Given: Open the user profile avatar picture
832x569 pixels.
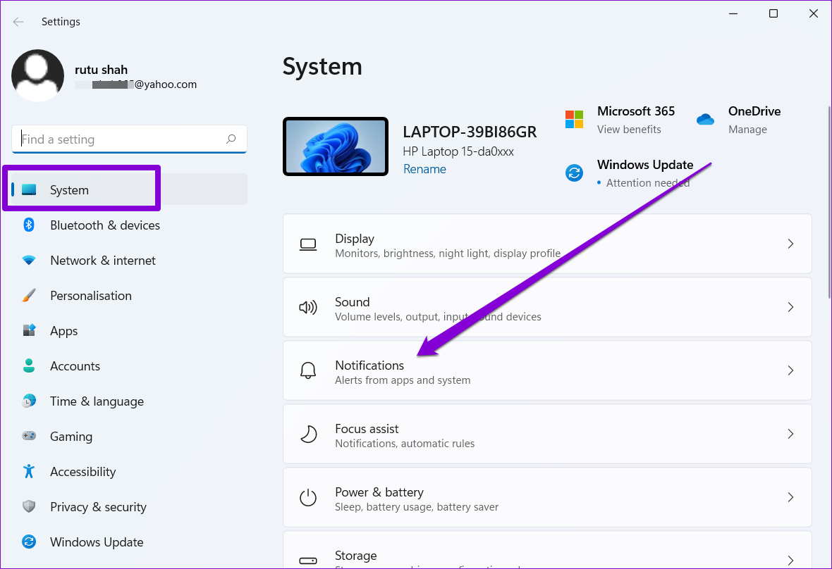Looking at the screenshot, I should [37, 76].
